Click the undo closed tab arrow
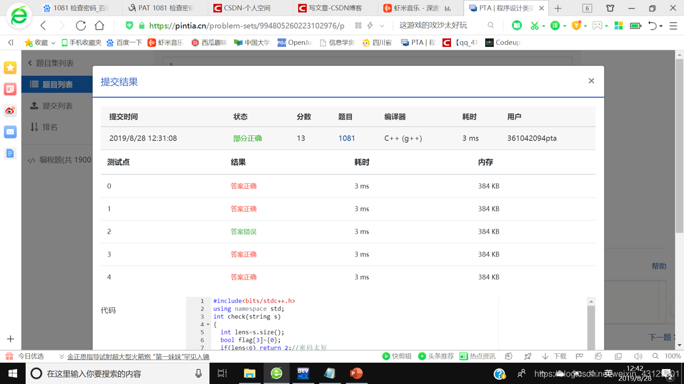The height and width of the screenshot is (384, 684). (x=652, y=25)
